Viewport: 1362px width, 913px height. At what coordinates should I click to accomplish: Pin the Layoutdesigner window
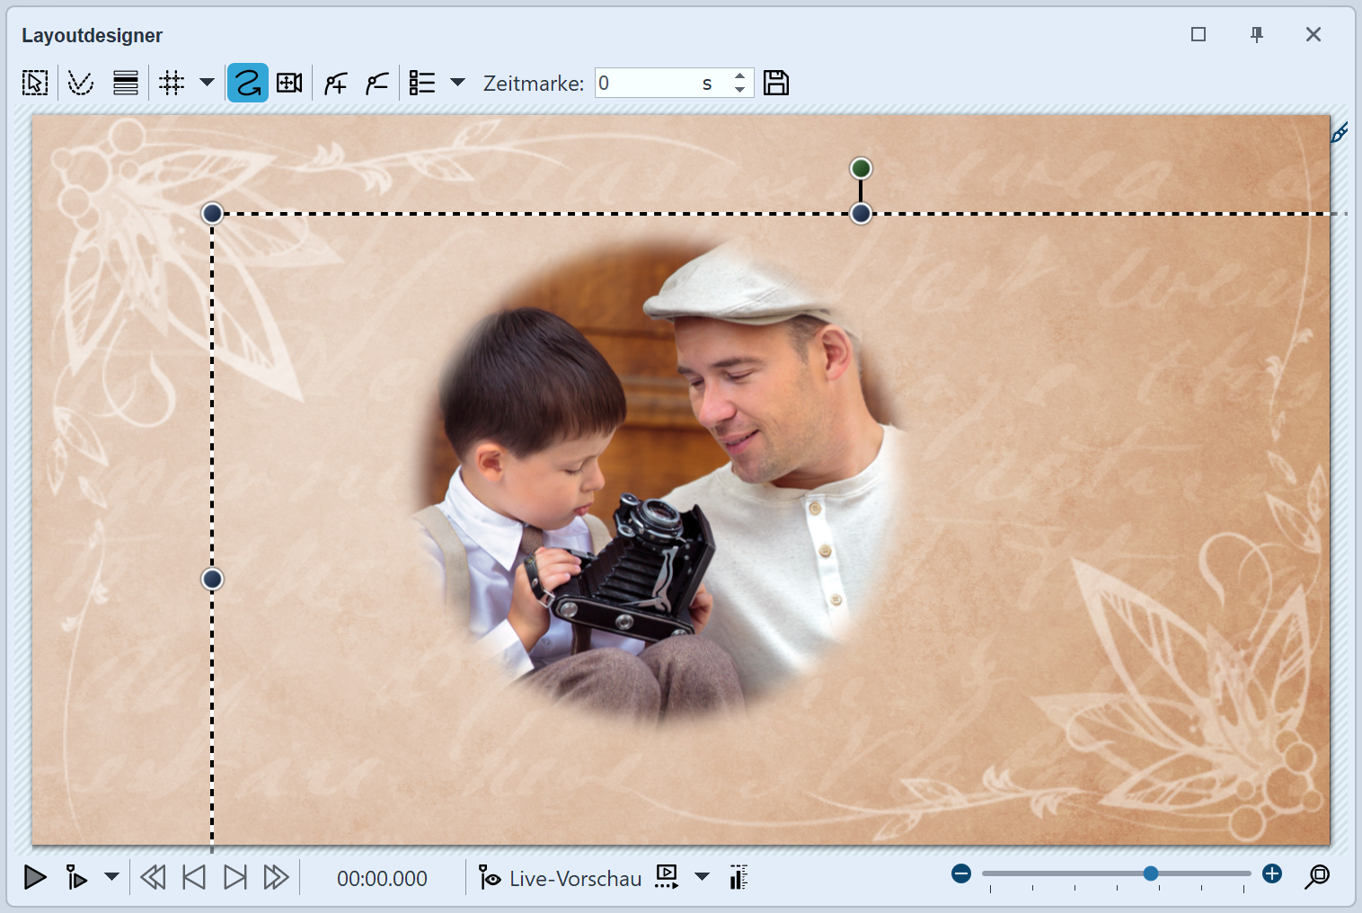(x=1256, y=34)
